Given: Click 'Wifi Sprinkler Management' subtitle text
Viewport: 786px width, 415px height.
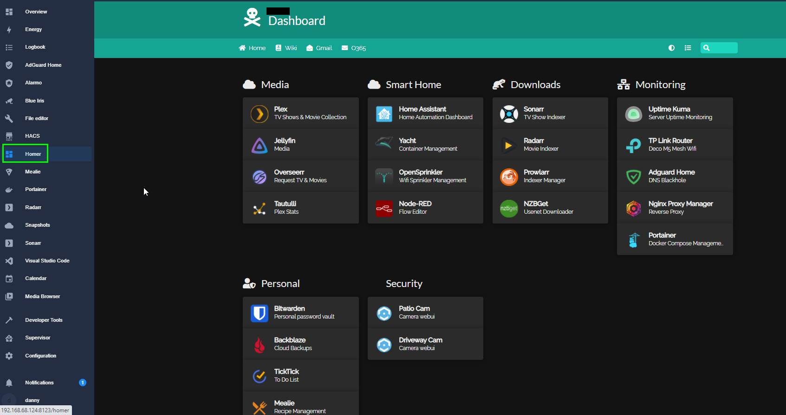Looking at the screenshot, I should pos(432,180).
